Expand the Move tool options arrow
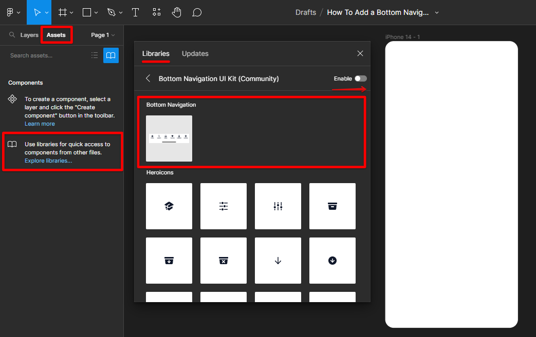Screen dimensions: 536x337 click(x=47, y=12)
